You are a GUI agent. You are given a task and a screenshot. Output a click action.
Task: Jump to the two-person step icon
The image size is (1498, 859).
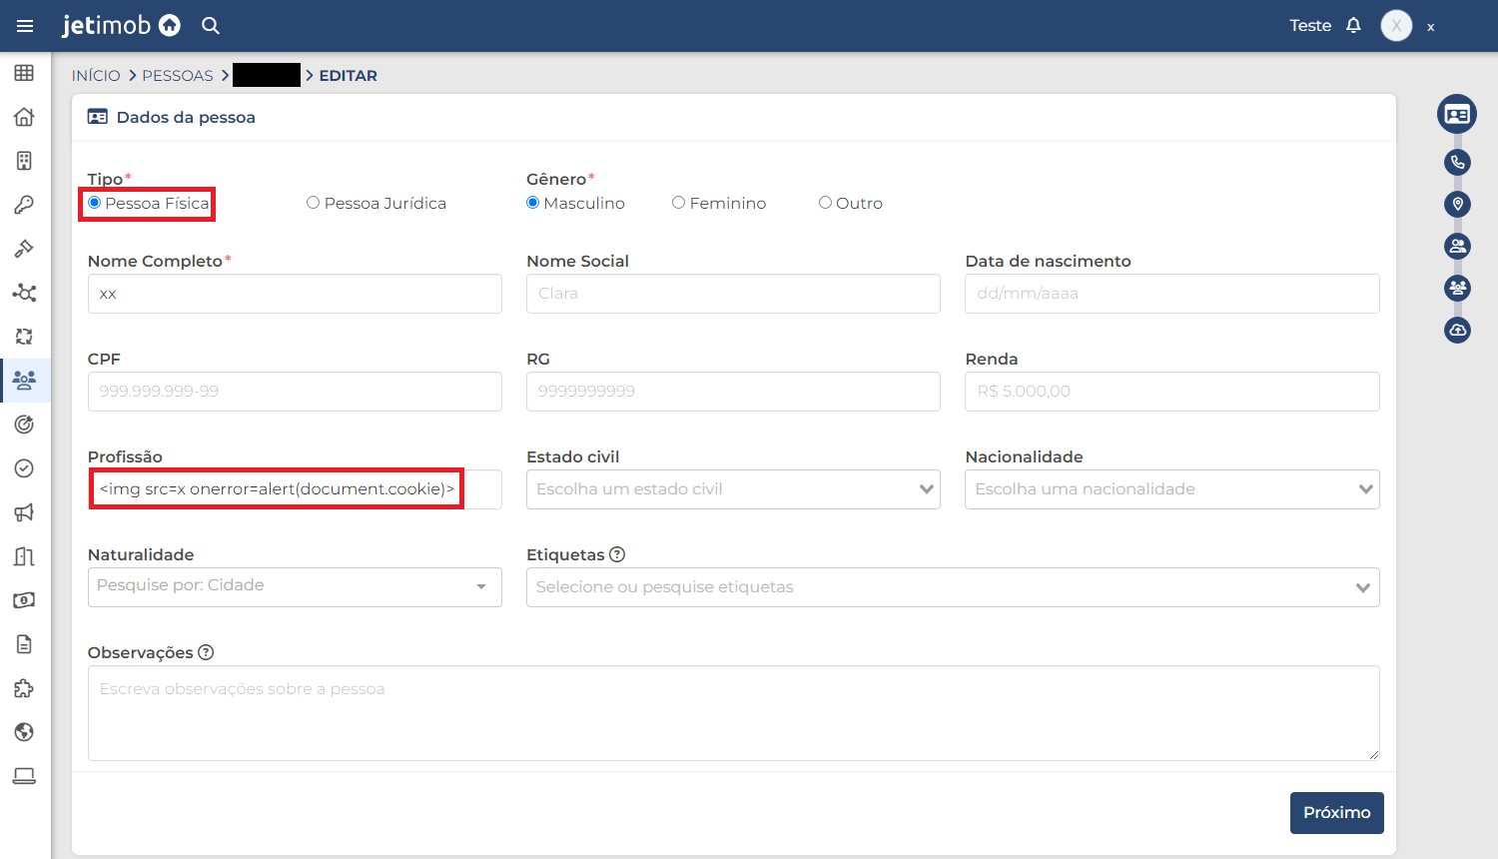1457,246
